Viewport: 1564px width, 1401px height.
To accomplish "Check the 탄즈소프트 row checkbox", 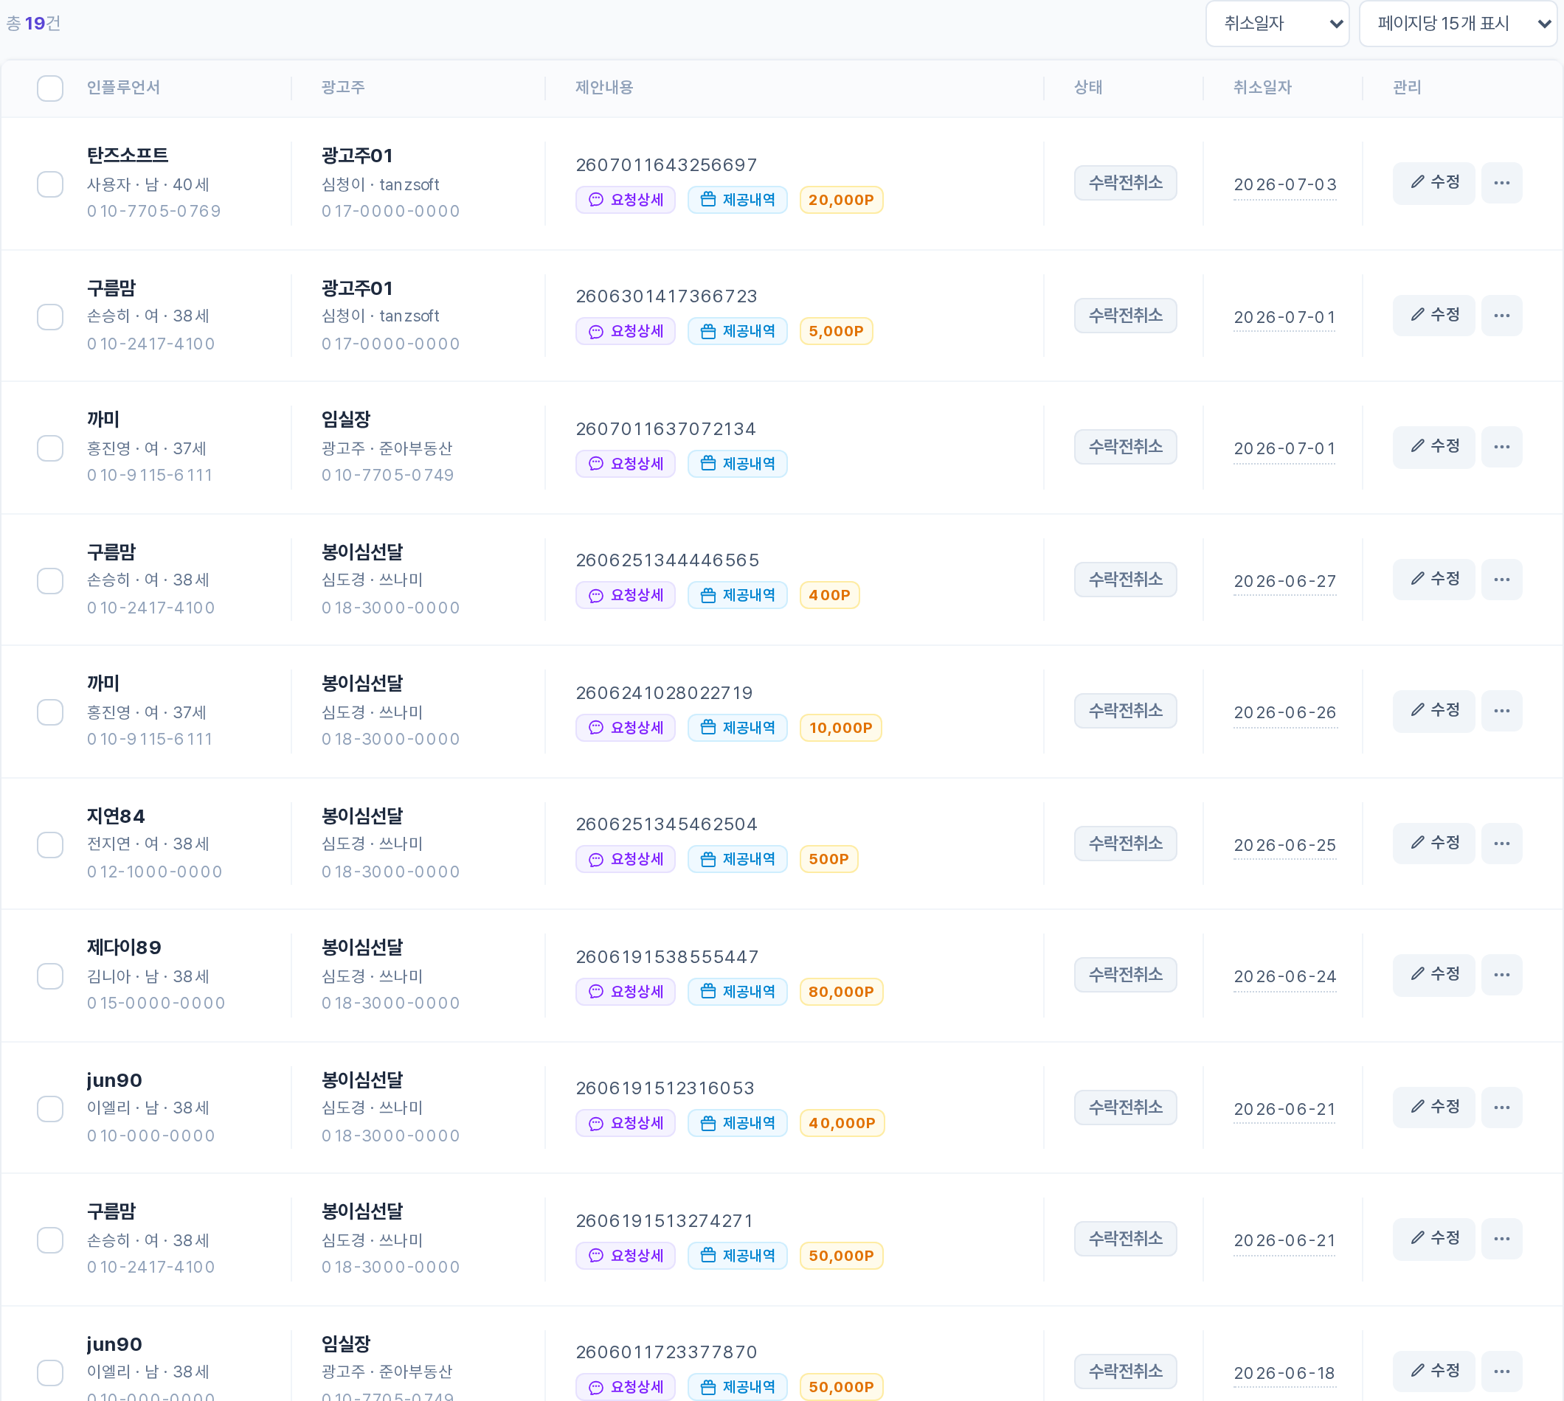I will [50, 185].
